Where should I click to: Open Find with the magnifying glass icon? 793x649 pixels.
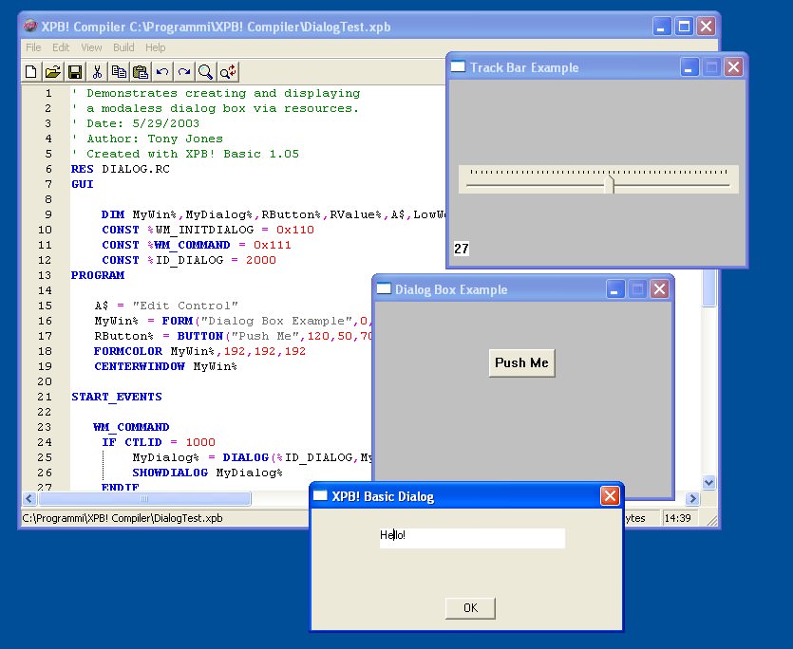206,72
